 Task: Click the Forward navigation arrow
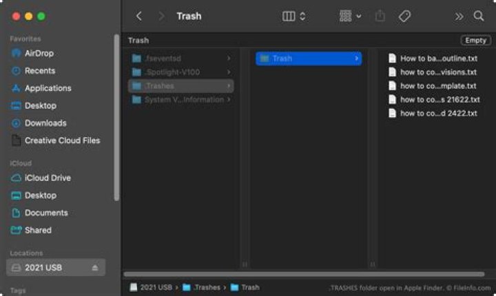point(161,16)
